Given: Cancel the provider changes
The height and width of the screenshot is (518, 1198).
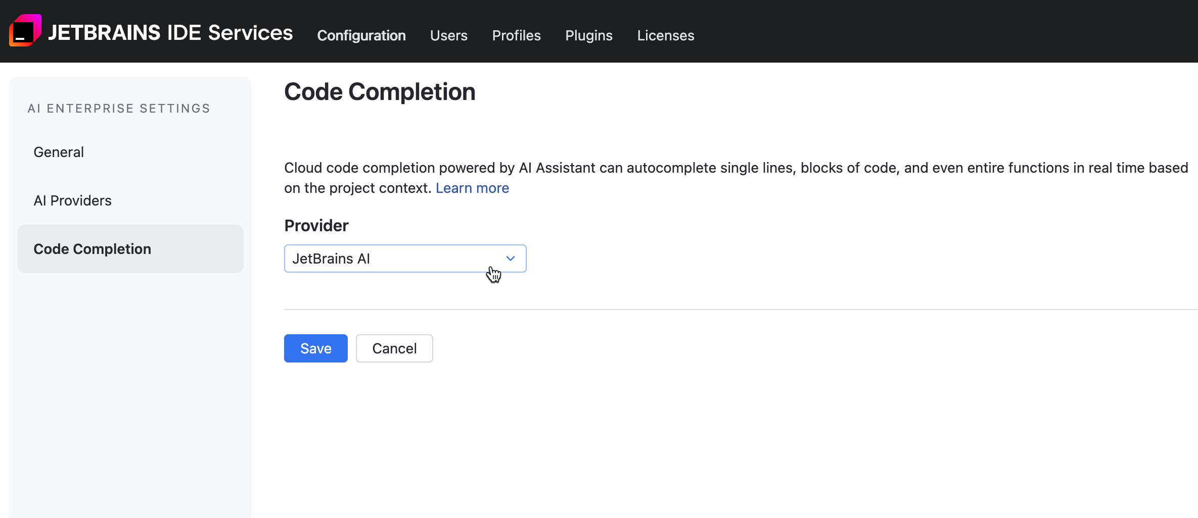Looking at the screenshot, I should (x=394, y=348).
